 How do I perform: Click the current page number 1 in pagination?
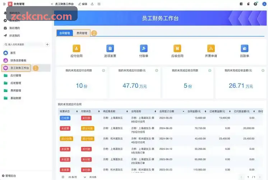(248, 177)
